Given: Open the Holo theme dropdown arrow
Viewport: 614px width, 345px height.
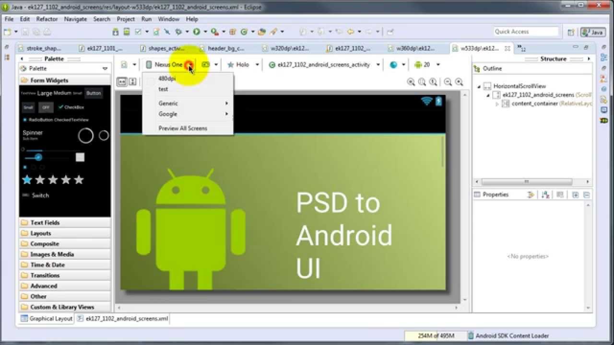Looking at the screenshot, I should tap(257, 65).
